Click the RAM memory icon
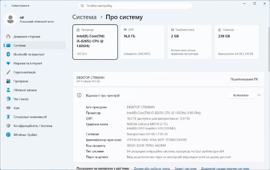Screen dimensions: 270x170 (125, 30)
